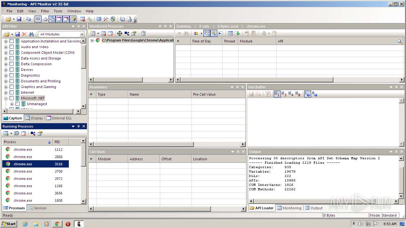Check the Internet checkbox
Screen dimensions: 406x228
coord(12,92)
